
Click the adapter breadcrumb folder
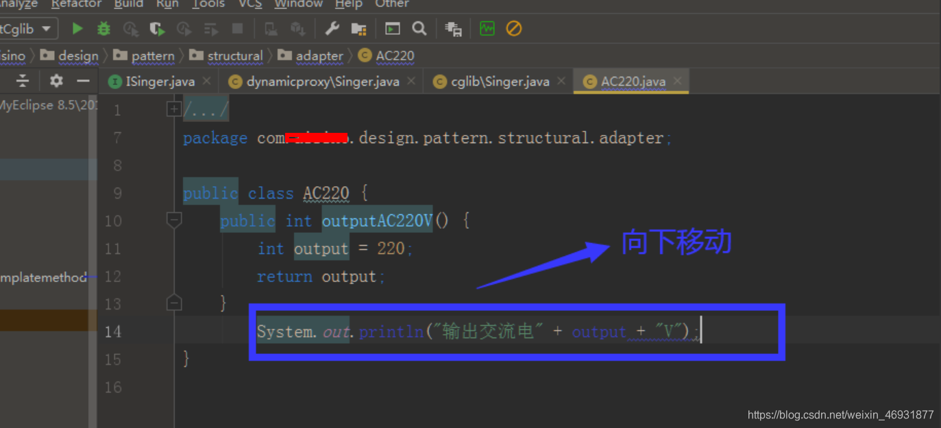(x=310, y=55)
